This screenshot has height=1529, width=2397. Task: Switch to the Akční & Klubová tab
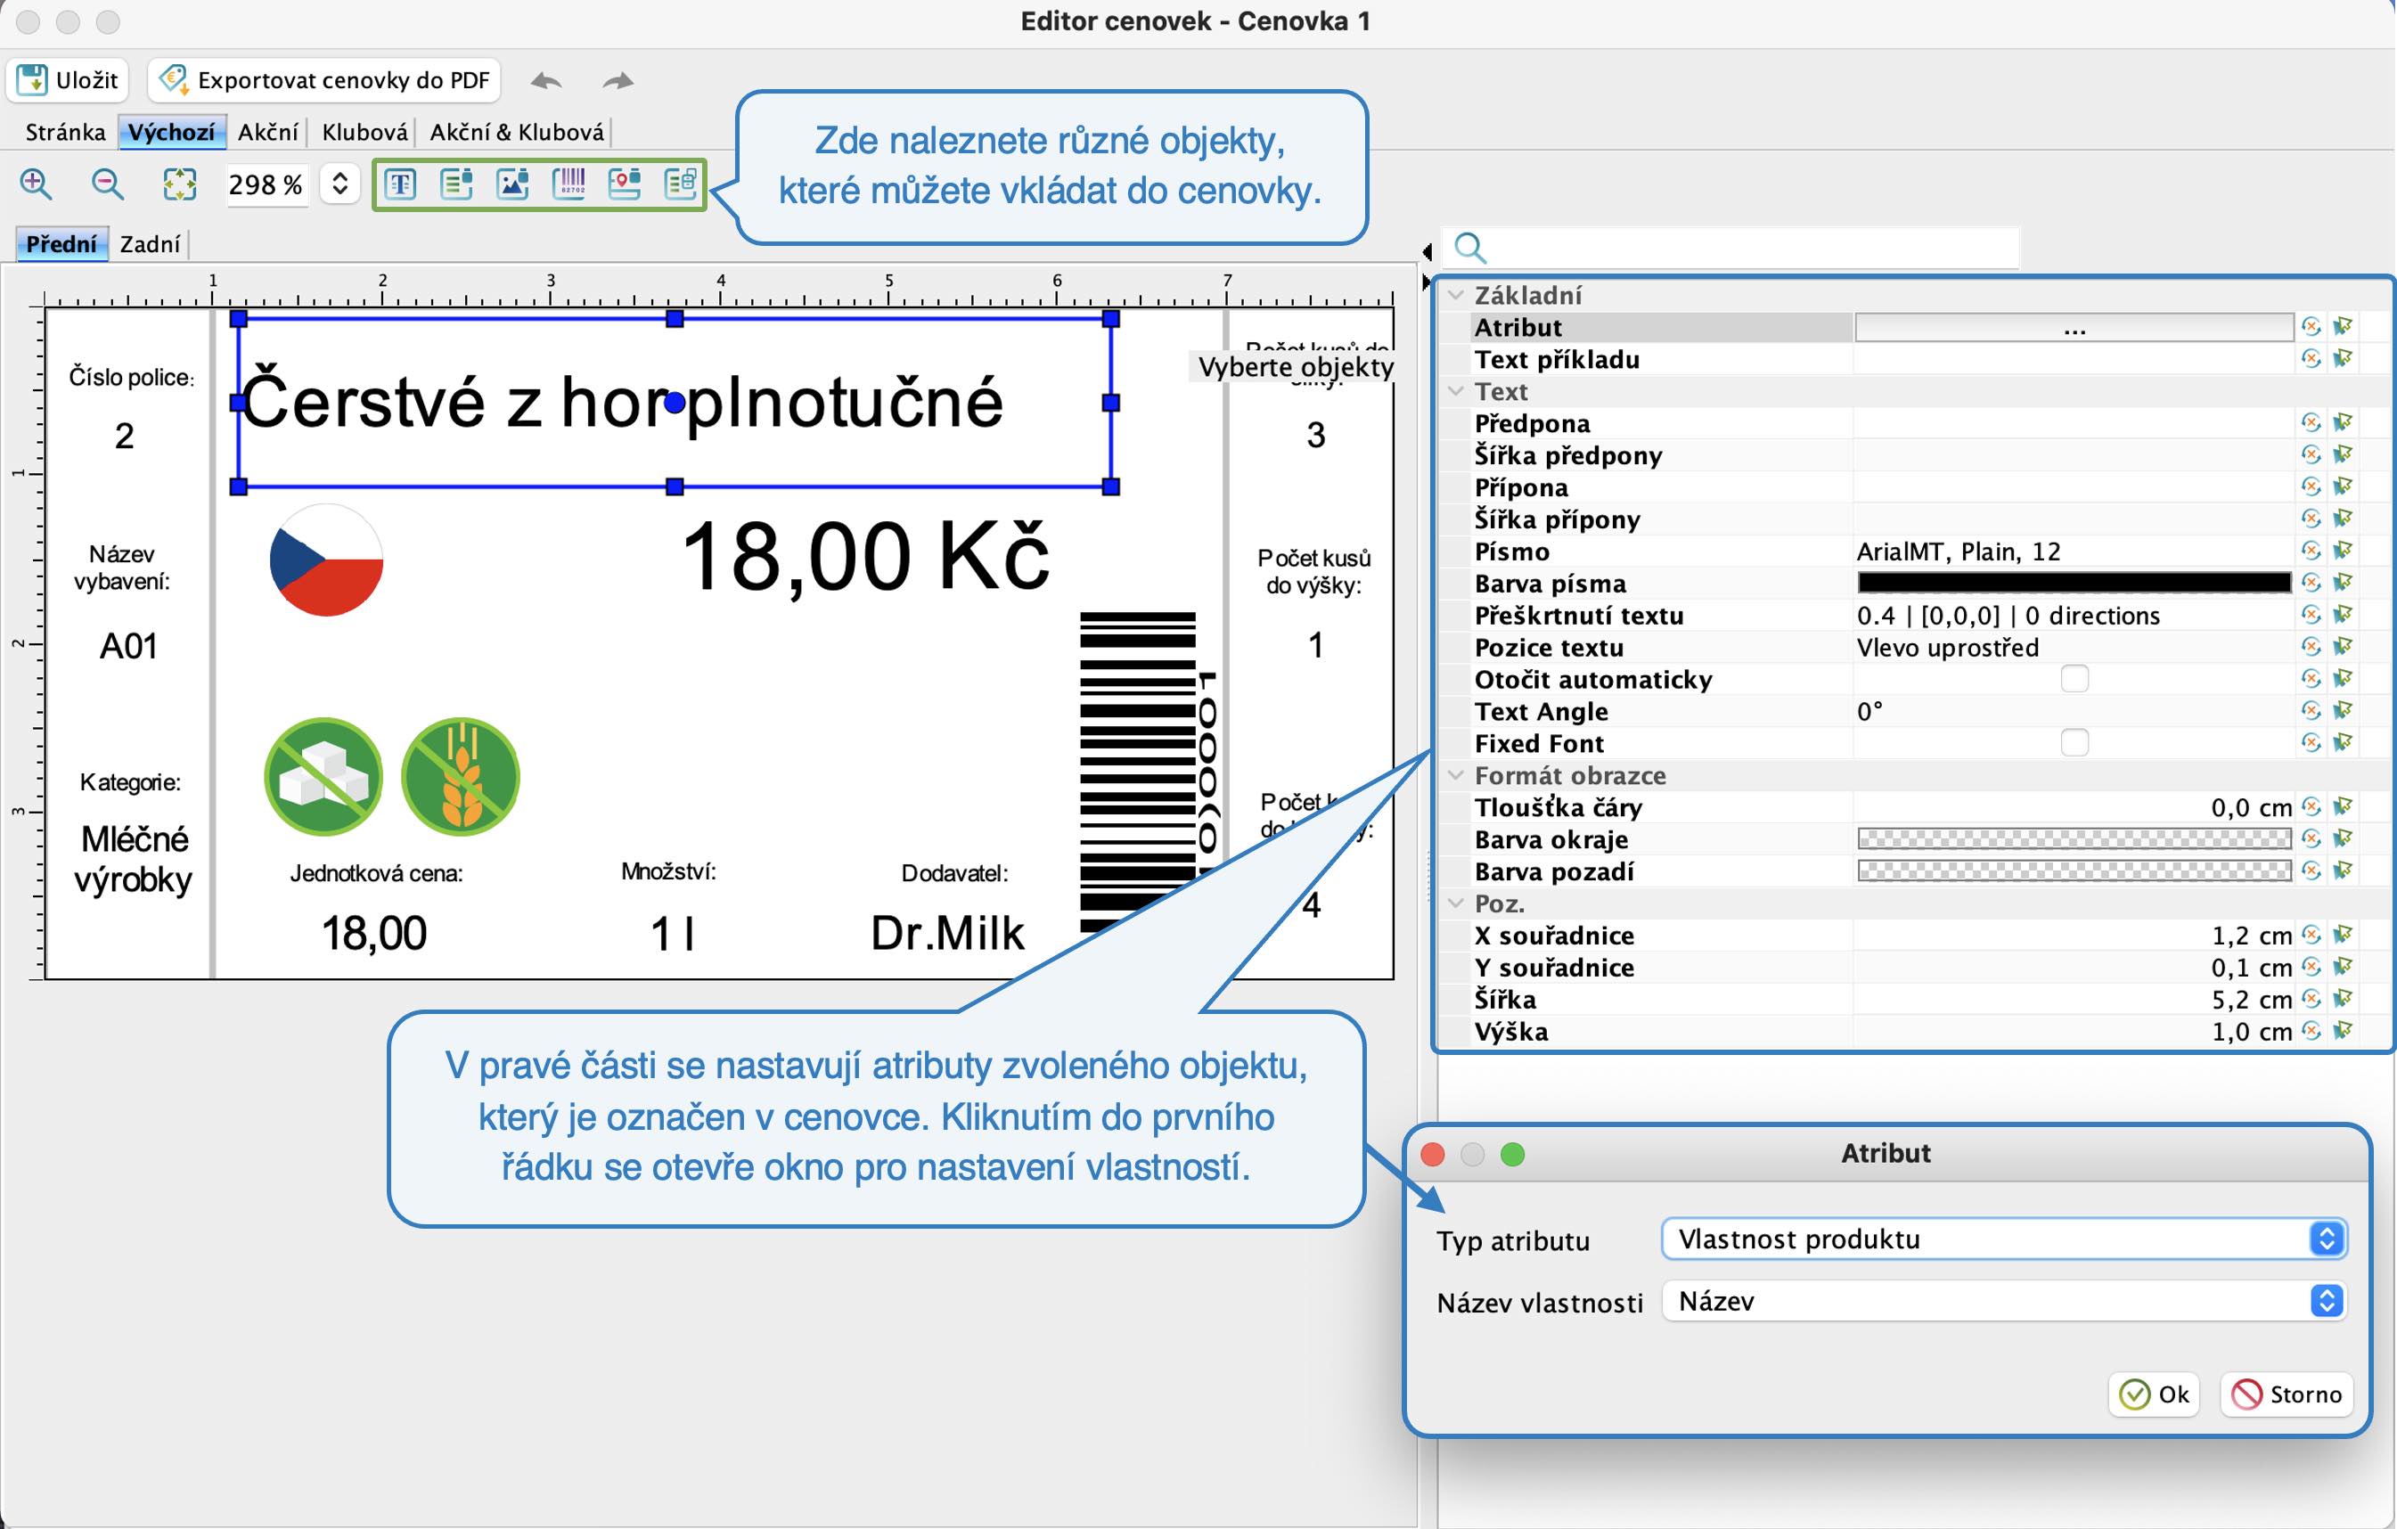[x=517, y=133]
